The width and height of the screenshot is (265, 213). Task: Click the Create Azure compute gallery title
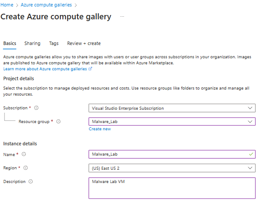56,17
